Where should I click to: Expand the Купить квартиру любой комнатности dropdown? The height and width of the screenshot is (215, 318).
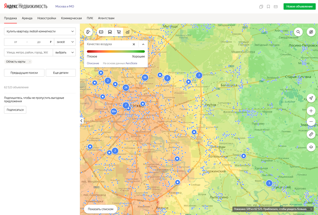tap(40, 31)
